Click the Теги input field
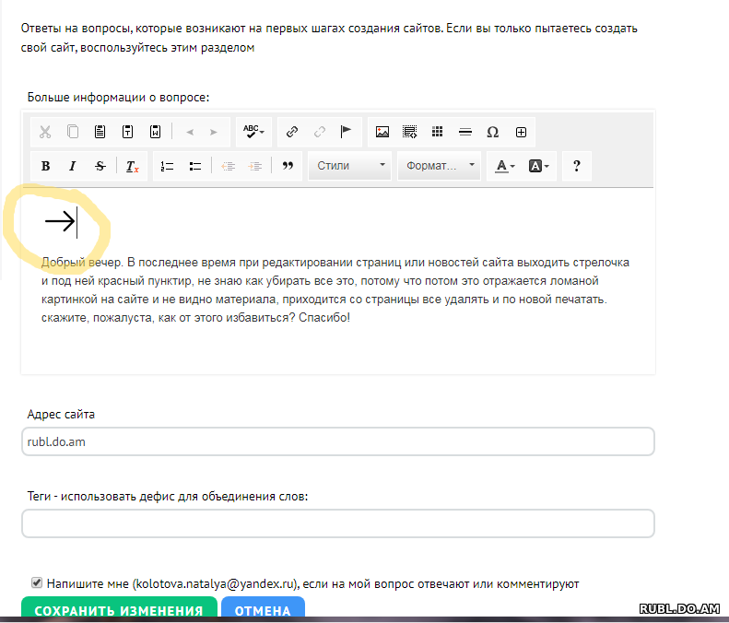 point(337,523)
